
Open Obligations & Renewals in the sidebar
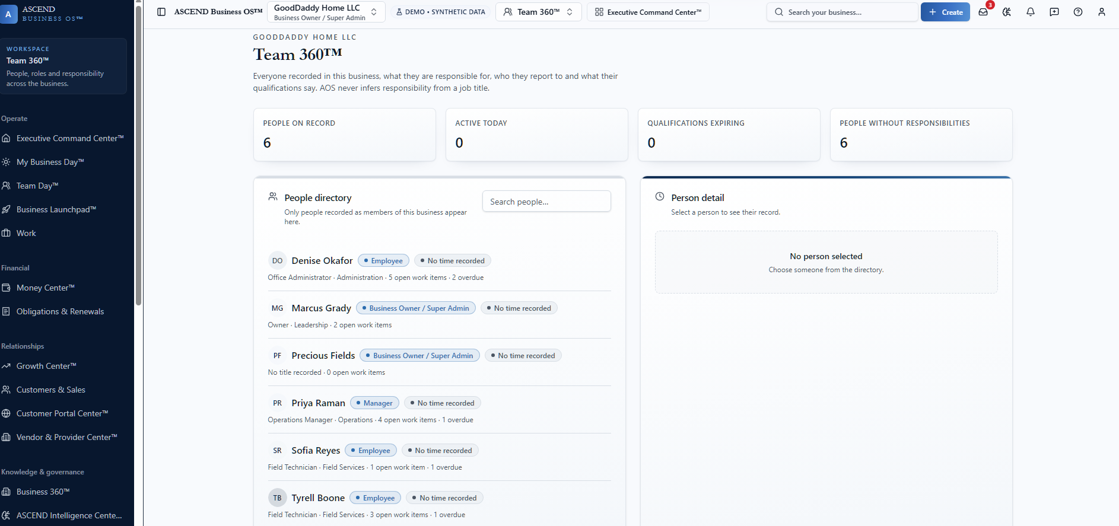[63, 311]
